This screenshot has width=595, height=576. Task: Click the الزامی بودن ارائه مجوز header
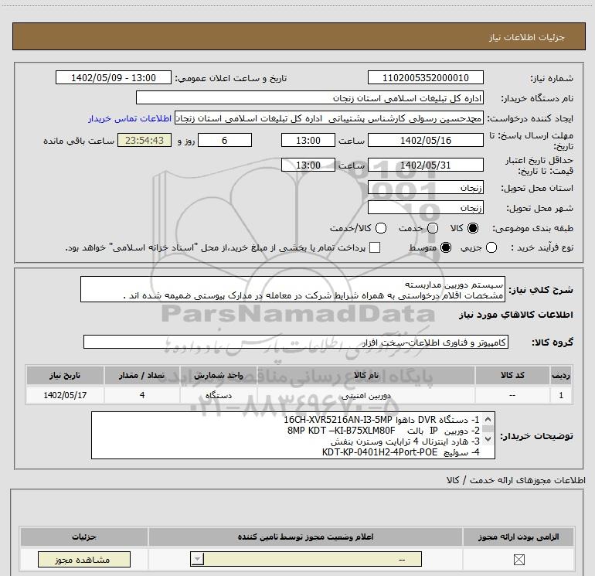click(x=518, y=537)
